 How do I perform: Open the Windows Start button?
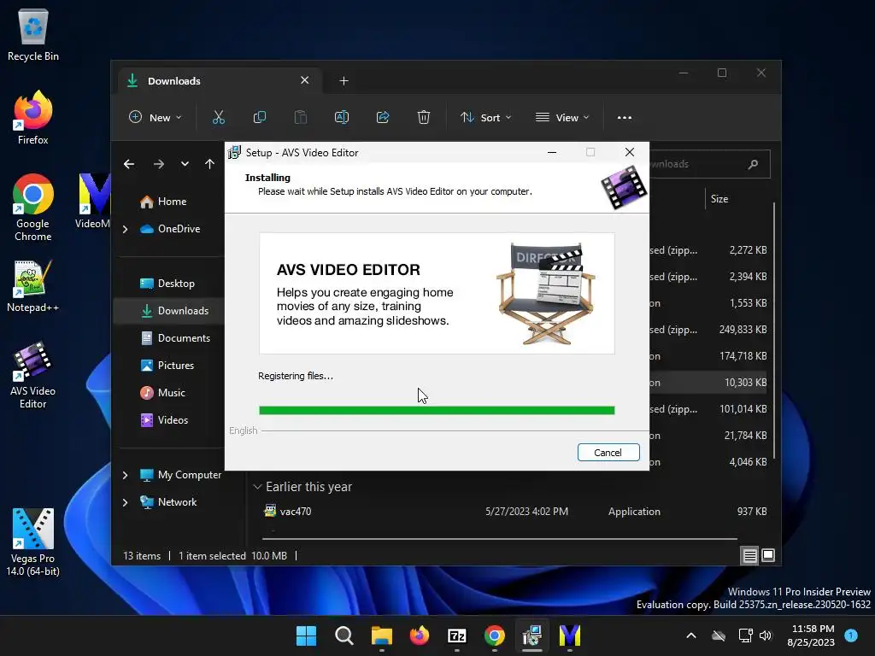click(x=306, y=635)
